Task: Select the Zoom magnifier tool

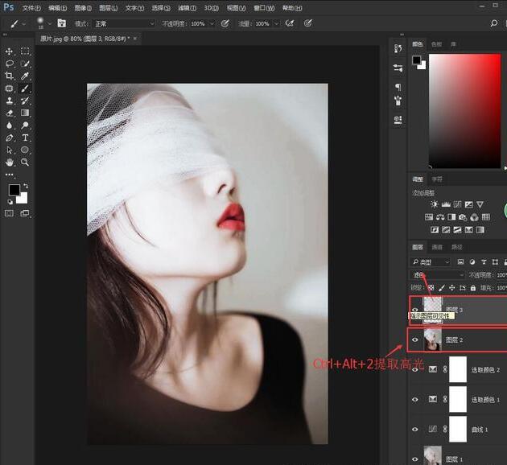Action: coord(25,162)
